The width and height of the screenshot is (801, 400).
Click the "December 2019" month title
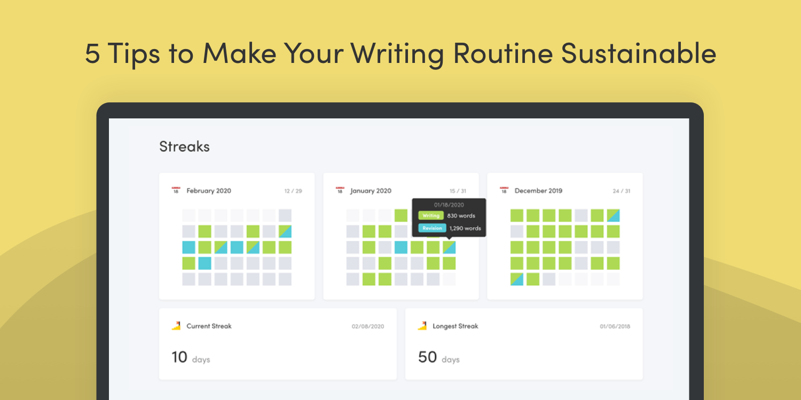(x=538, y=191)
